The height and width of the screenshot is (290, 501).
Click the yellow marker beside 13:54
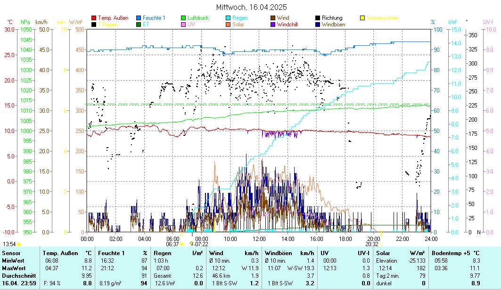pyautogui.click(x=19, y=244)
